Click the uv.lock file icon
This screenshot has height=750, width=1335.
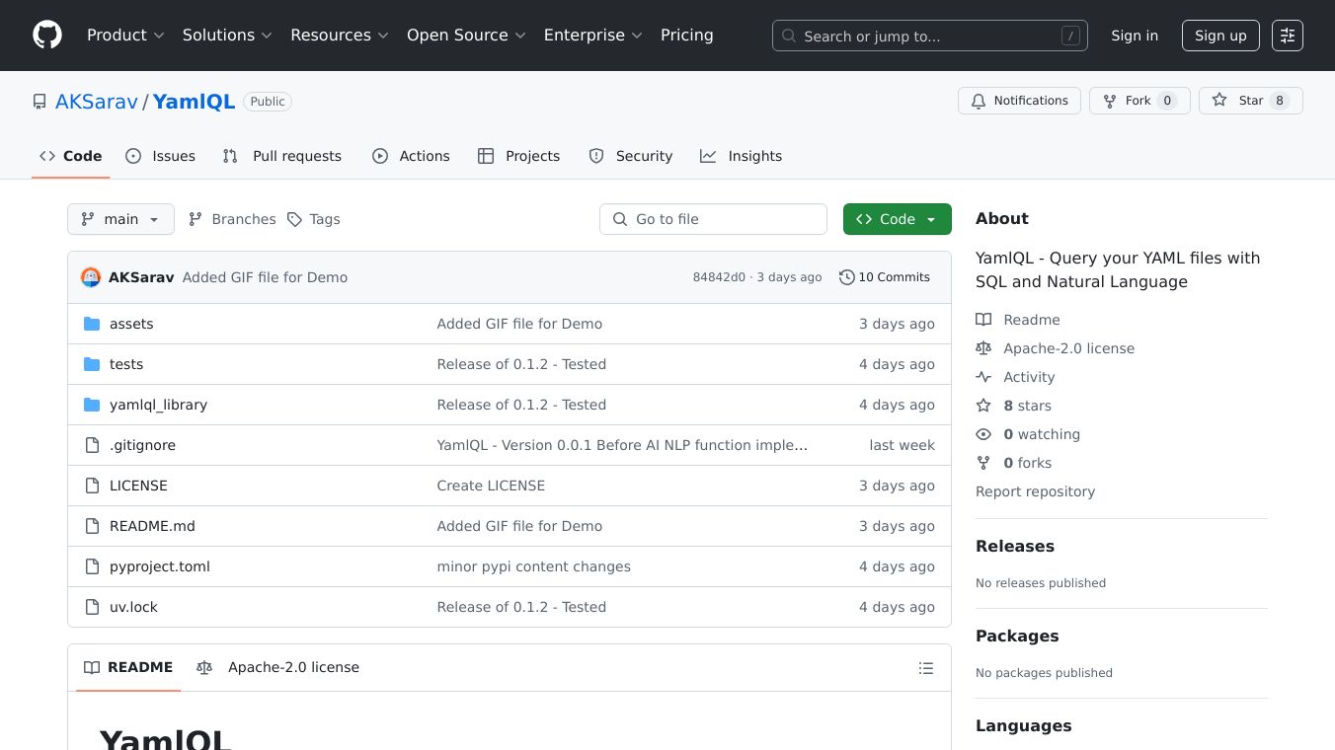92,607
